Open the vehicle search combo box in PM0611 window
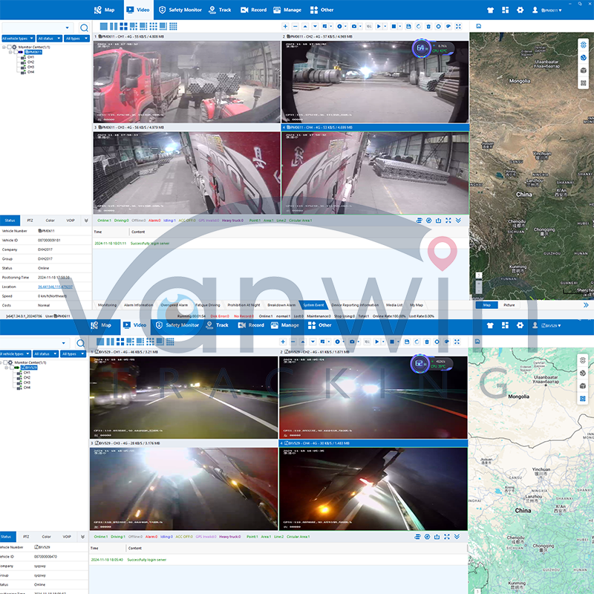 click(36, 27)
